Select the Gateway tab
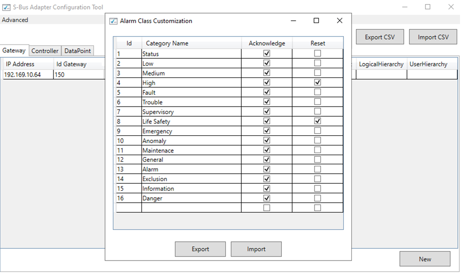Screen dimensions: 462x274 (14, 50)
